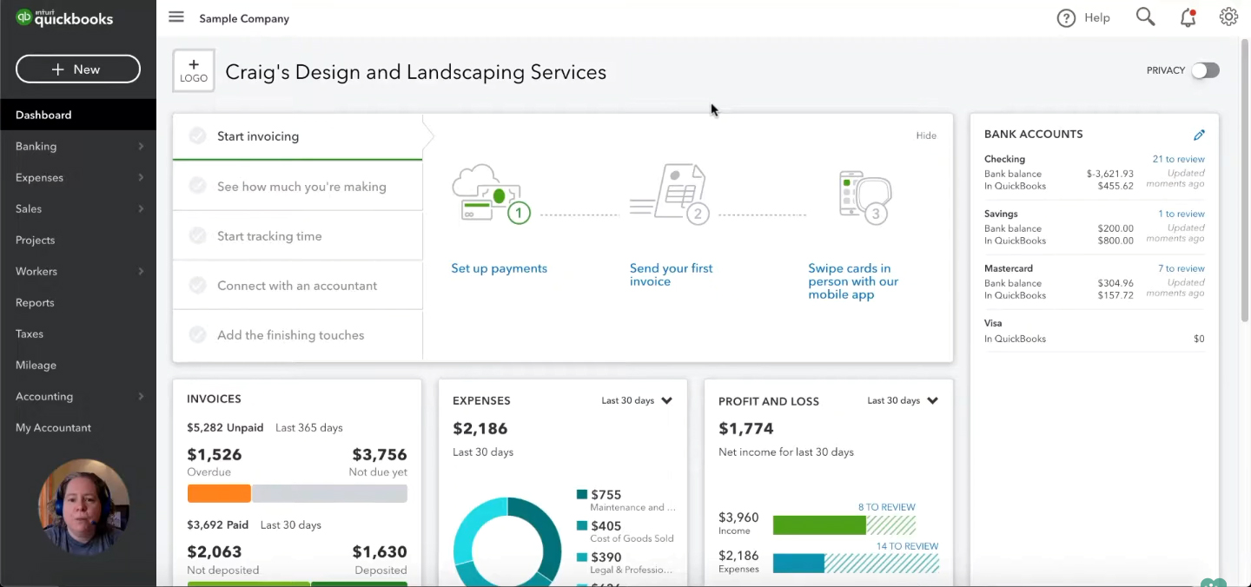Click the teal $755 legend square

pyautogui.click(x=582, y=495)
